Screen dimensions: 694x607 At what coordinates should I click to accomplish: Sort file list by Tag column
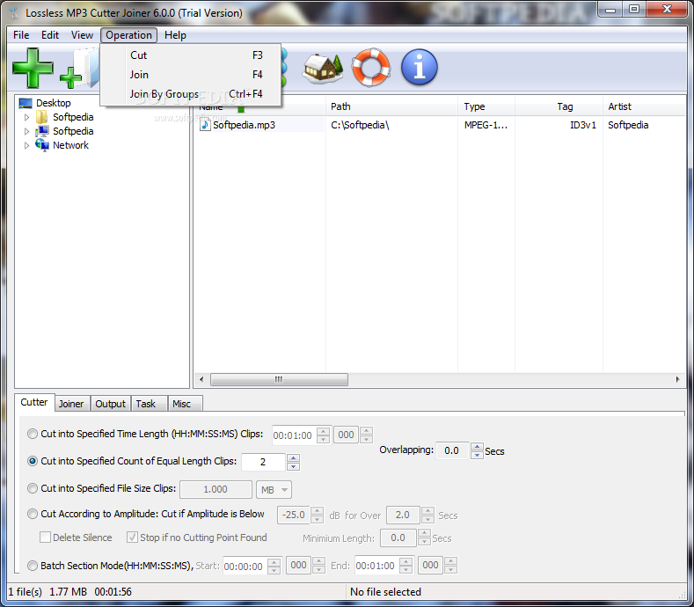pyautogui.click(x=559, y=106)
